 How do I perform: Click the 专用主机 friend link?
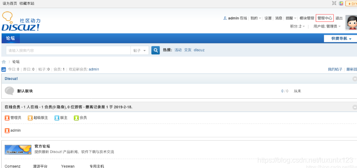coord(97,166)
